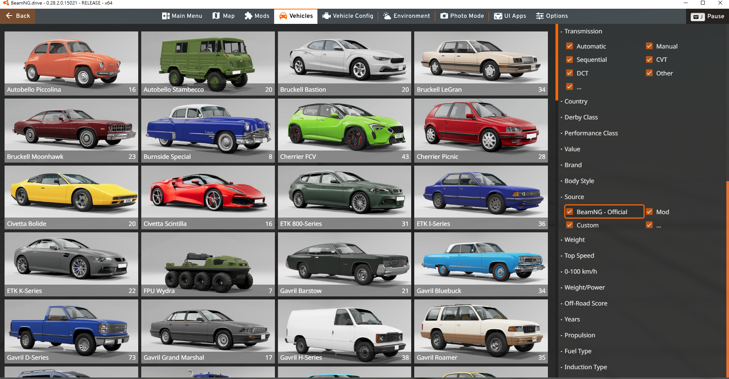
Task: Expand the Country filter section
Action: tap(576, 101)
